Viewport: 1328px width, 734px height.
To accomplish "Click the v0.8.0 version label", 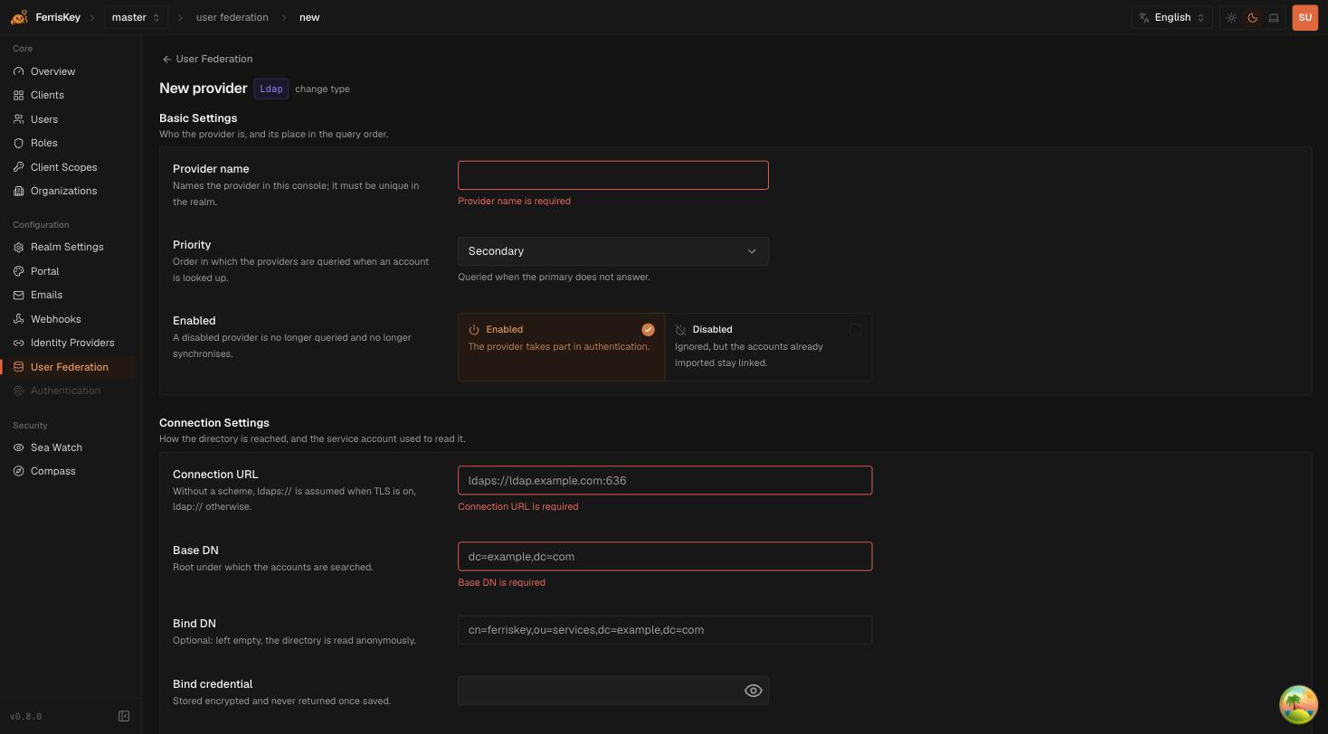I will click(25, 717).
